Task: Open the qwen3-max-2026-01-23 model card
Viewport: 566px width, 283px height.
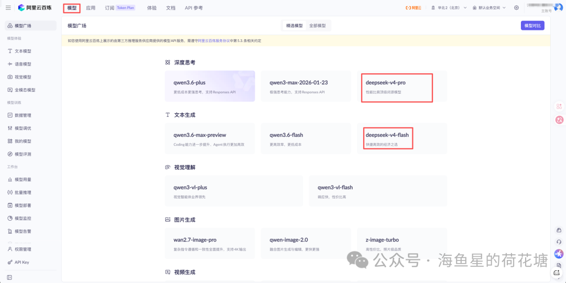Action: coord(306,86)
